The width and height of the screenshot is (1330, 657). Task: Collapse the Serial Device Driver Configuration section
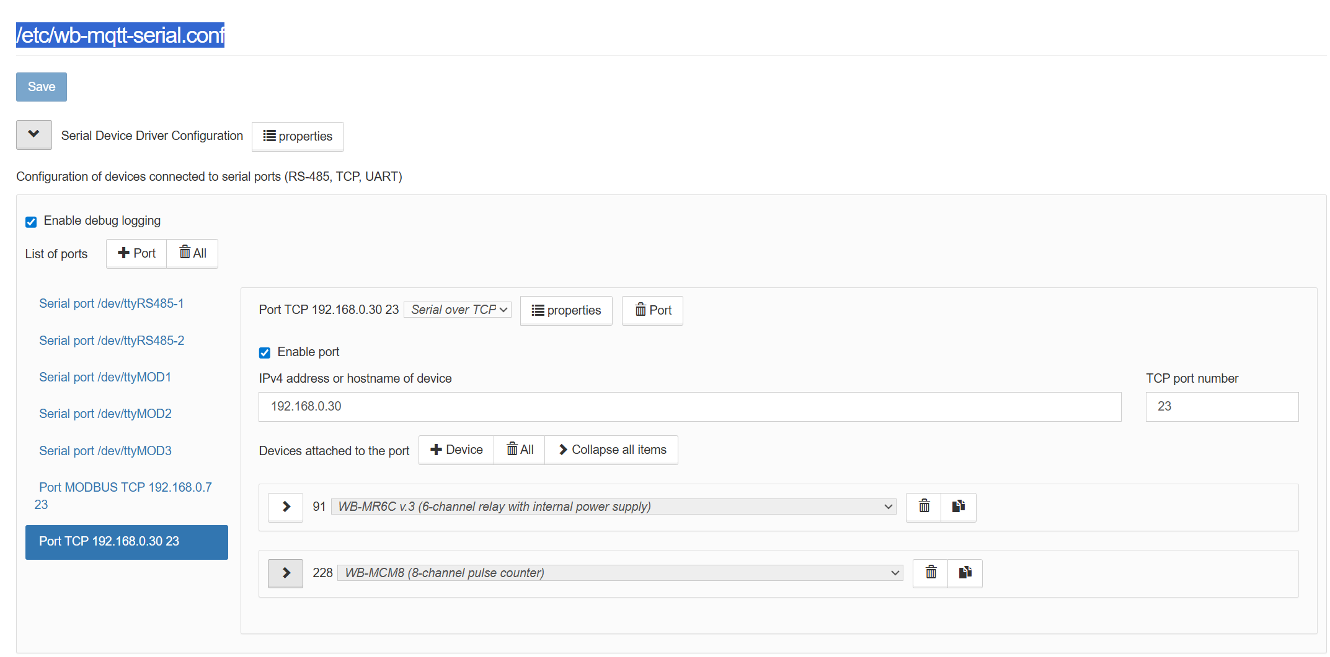click(x=34, y=135)
